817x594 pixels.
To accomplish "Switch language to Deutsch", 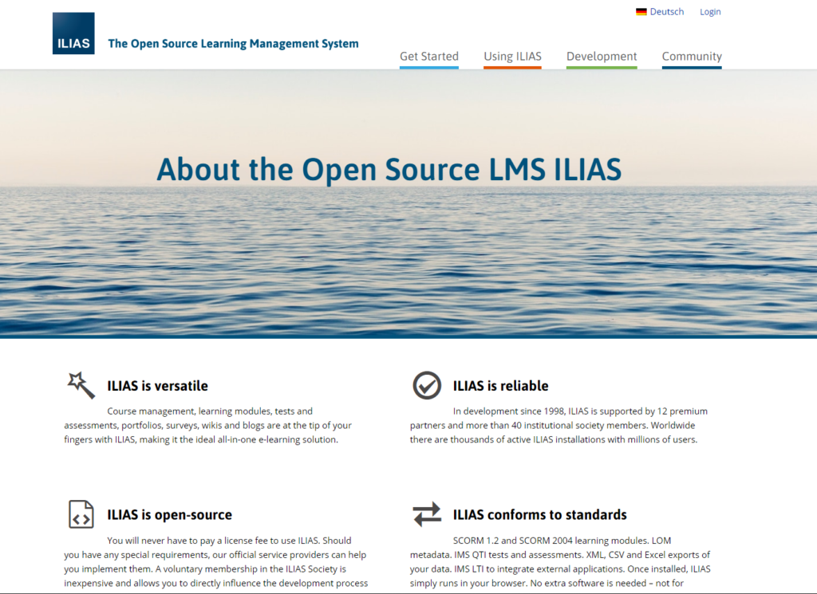I will click(x=666, y=12).
